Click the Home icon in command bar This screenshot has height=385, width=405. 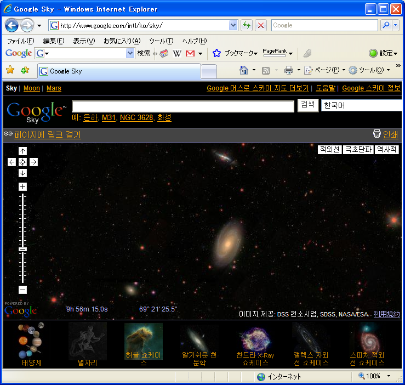pos(244,70)
